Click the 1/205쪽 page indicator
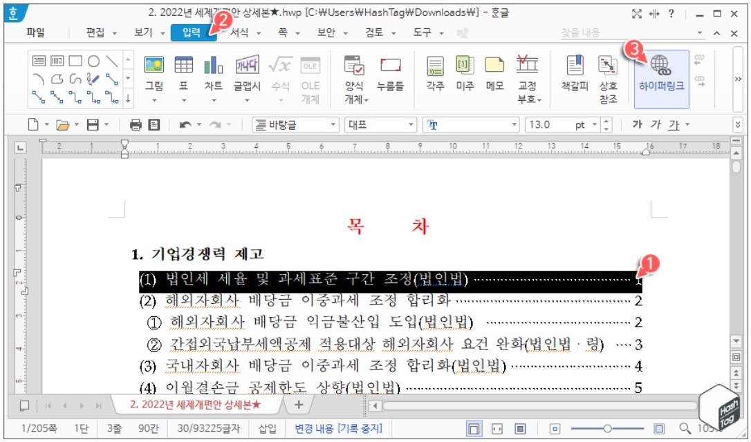751x442 pixels. coord(39,428)
